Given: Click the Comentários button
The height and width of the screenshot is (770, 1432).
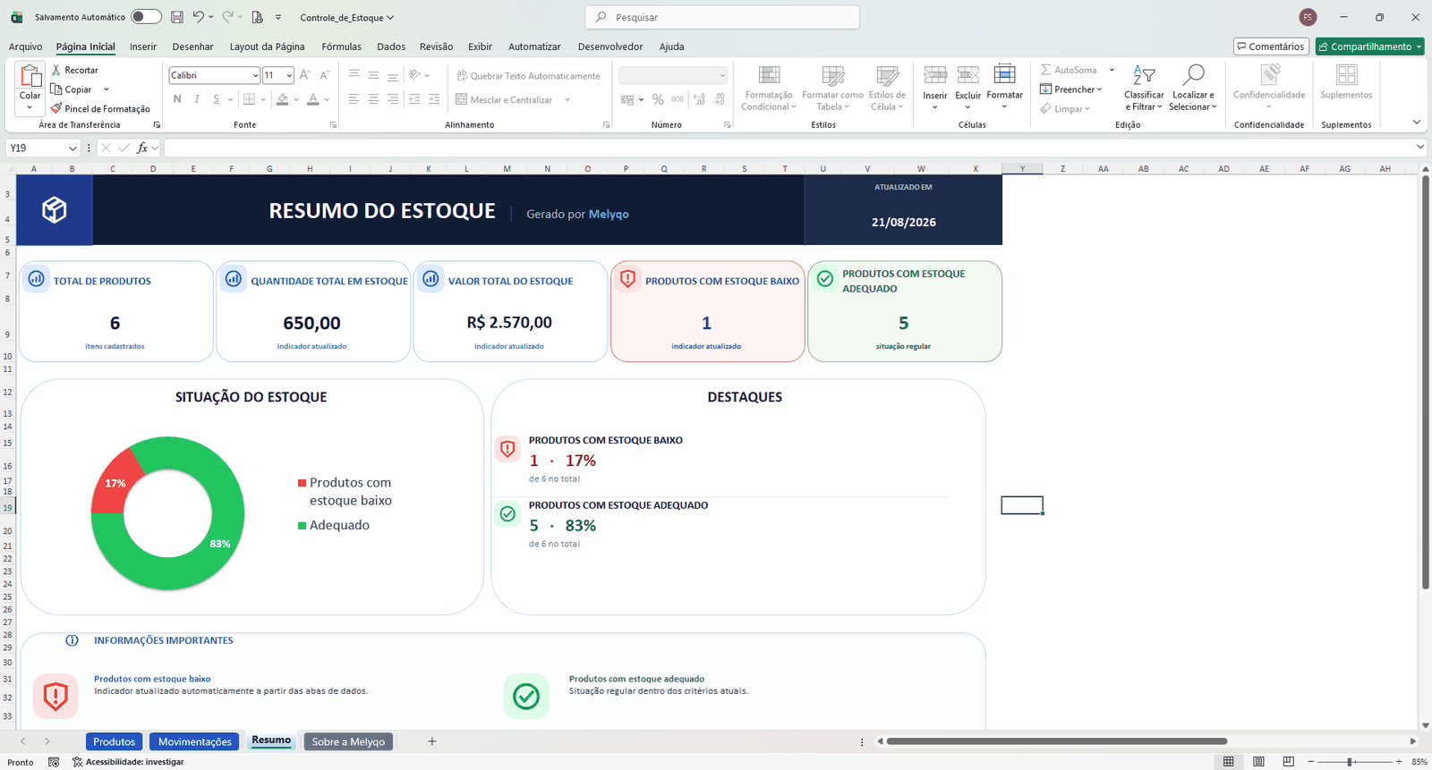Looking at the screenshot, I should click(x=1271, y=47).
